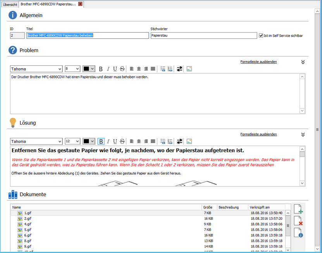
Task: Switch to the Übersicht tab
Action: point(9,4)
